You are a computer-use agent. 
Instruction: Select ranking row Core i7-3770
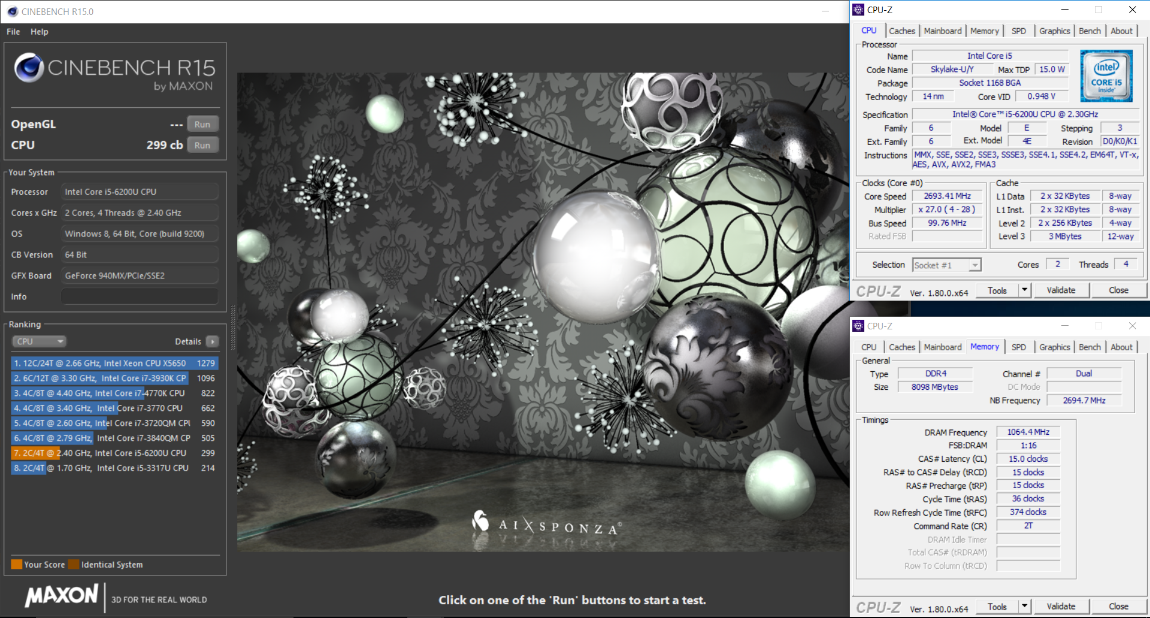click(114, 408)
